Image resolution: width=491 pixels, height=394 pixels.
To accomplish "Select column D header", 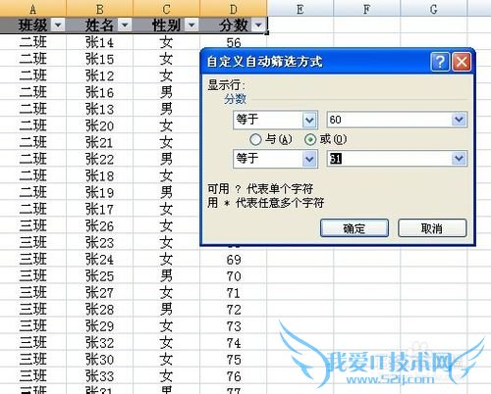I will [234, 8].
